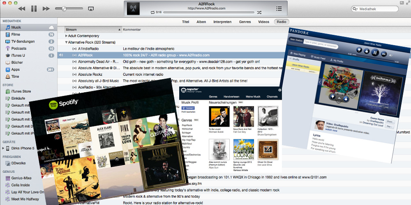This screenshot has height=205, width=411.
Task: Open TV-Sendungen in the sidebar
Action: [x=29, y=41]
